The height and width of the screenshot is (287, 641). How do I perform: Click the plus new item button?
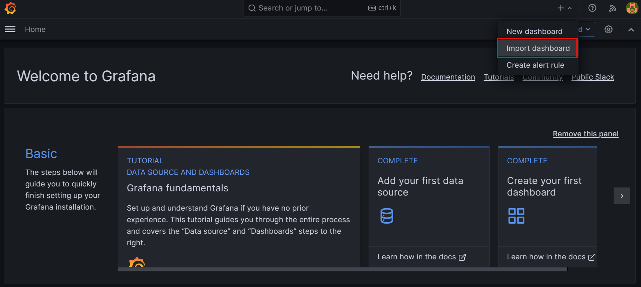[564, 8]
